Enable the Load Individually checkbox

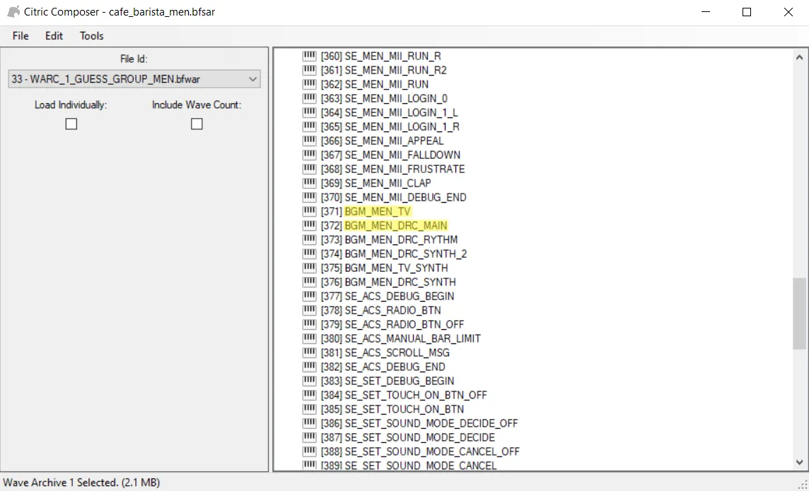click(71, 124)
